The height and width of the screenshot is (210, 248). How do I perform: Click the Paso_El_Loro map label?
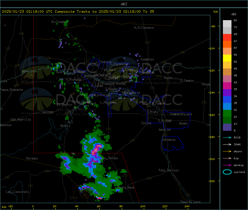tap(190, 202)
